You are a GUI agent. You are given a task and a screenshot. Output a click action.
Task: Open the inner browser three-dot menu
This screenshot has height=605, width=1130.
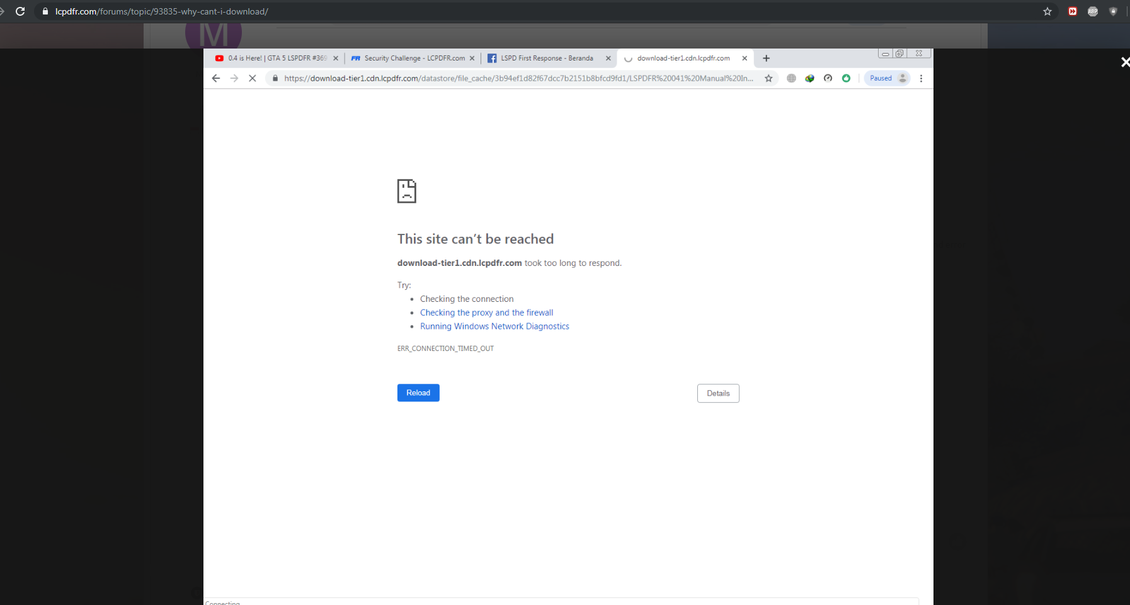tap(921, 78)
